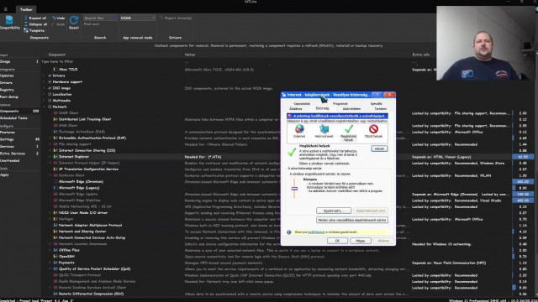Click the Redo icon
This screenshot has height=302, width=538.
pyautogui.click(x=54, y=24)
